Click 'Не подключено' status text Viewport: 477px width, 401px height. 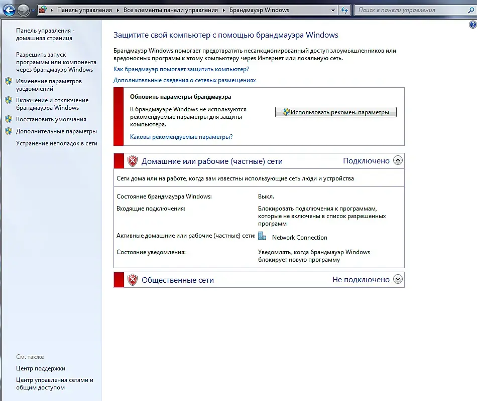click(361, 280)
